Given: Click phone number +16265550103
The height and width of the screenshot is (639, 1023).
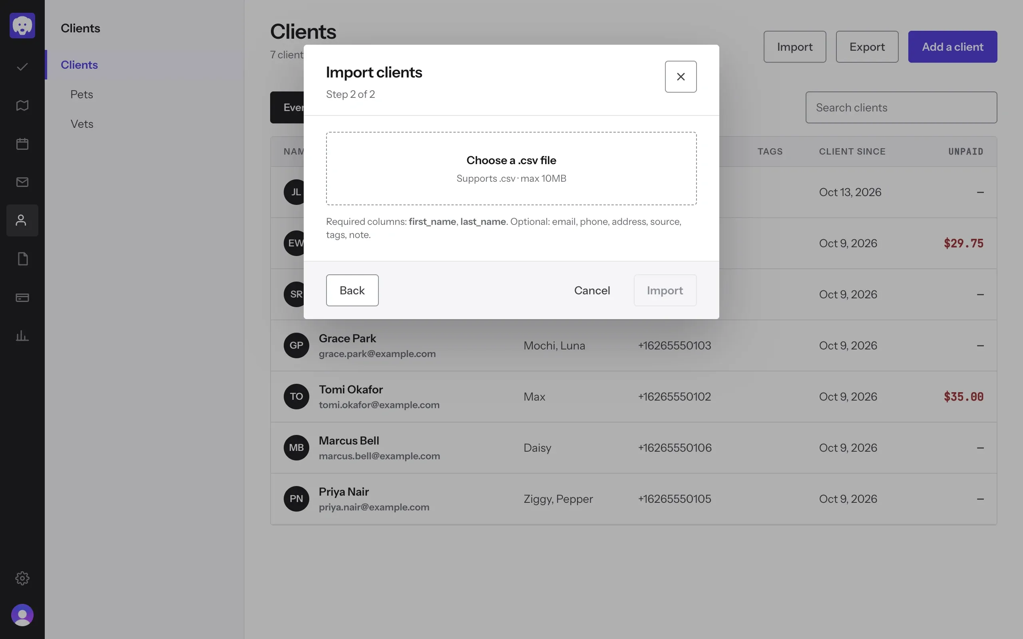Looking at the screenshot, I should click(x=674, y=345).
